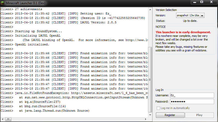Image resolution: width=218 pixels, height=122 pixels.
Task: Click the horizontal scrollbar thumb
Action: [x=8, y=119]
